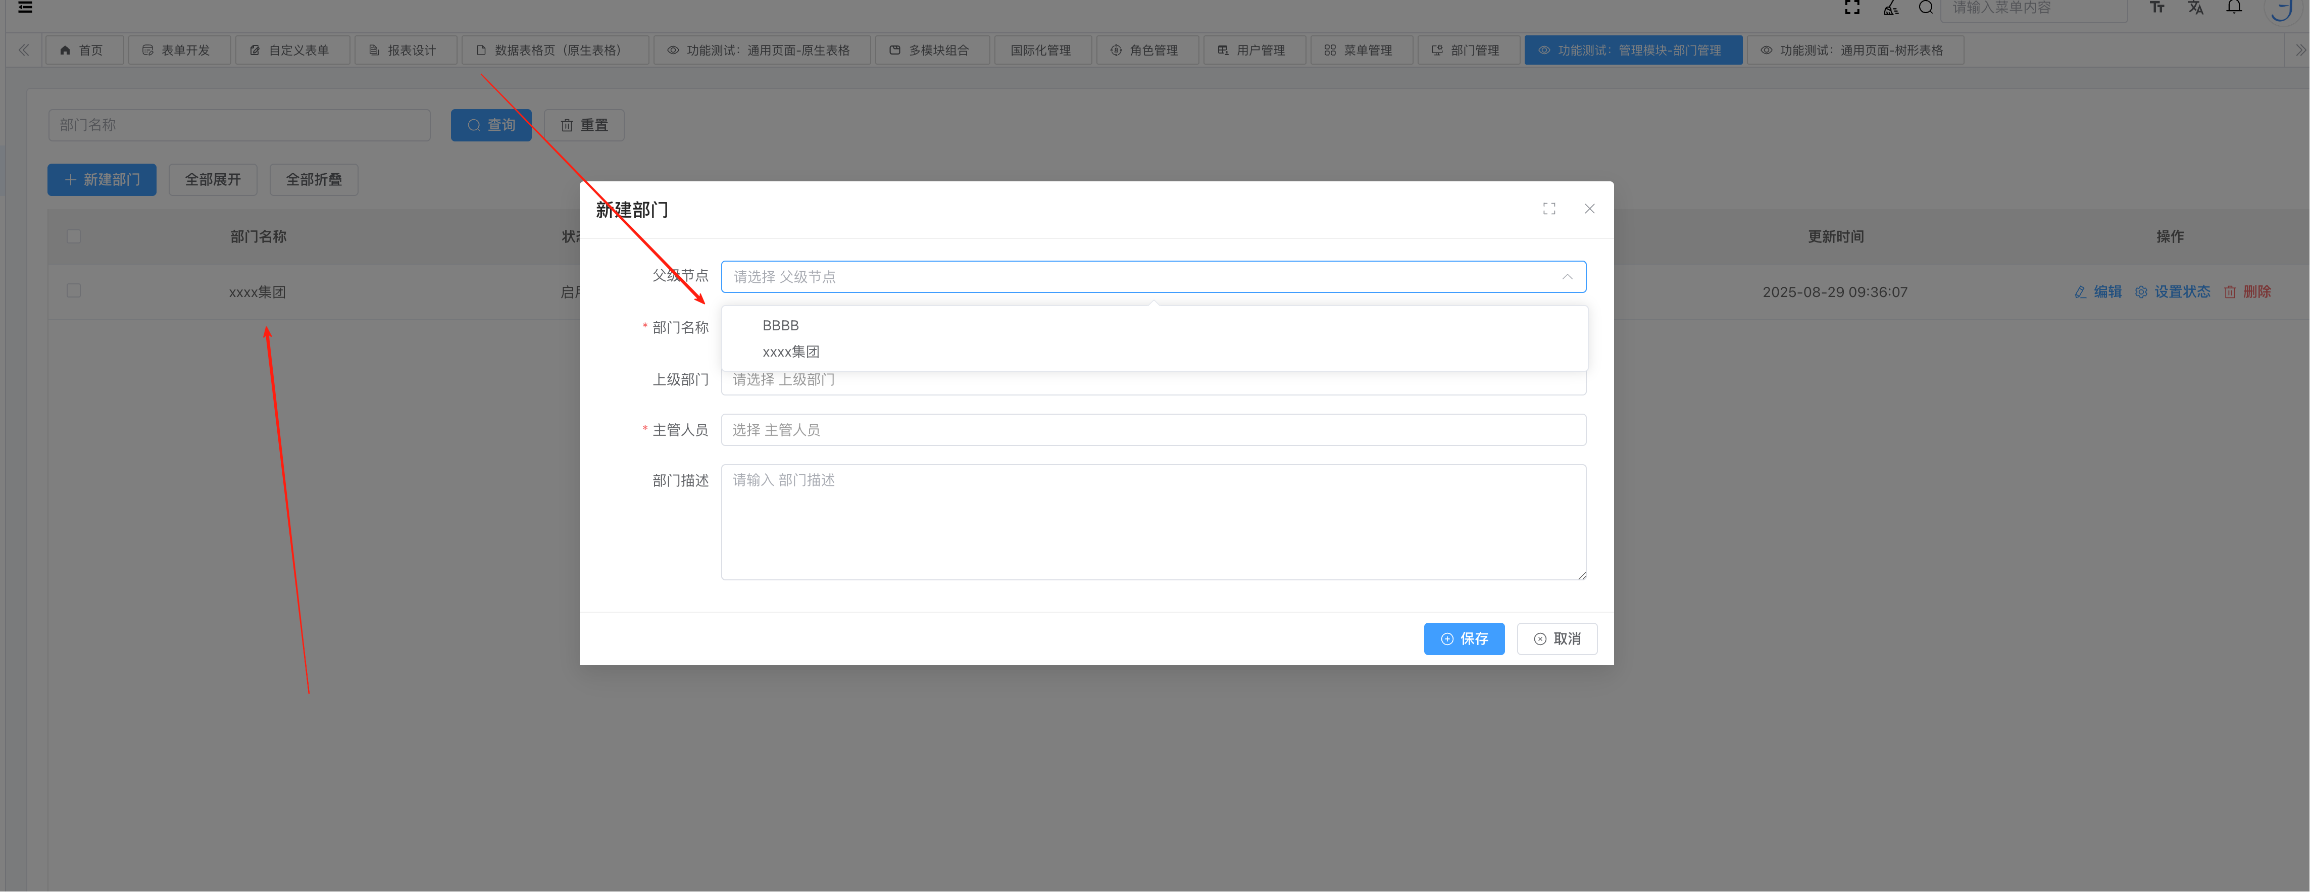The image size is (2310, 892).
Task: Expand the new-department dialog to fullscreen
Action: click(x=1548, y=209)
